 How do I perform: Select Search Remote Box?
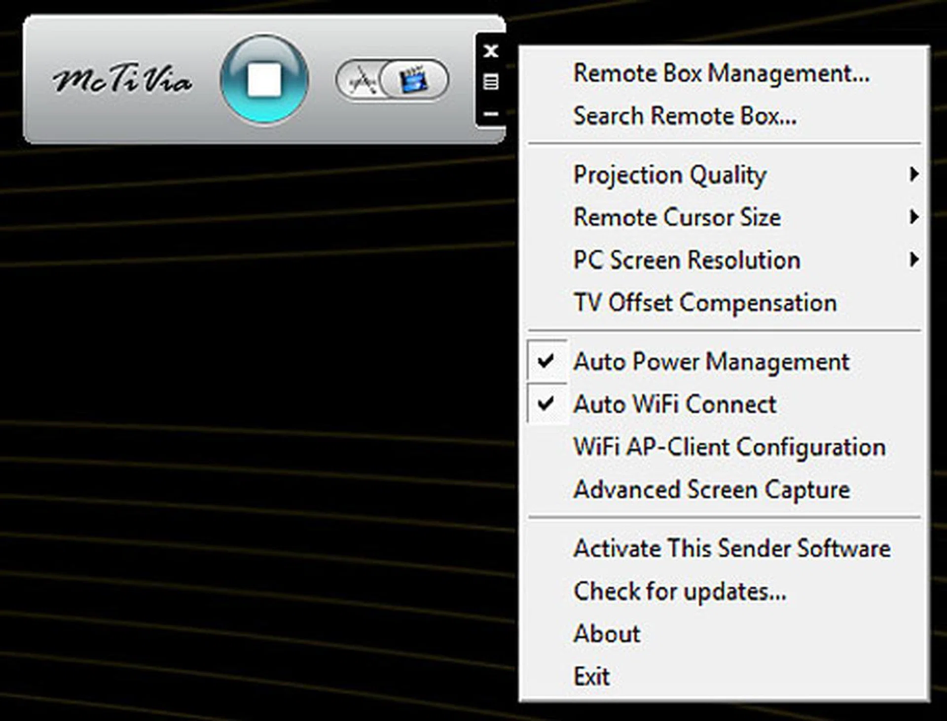tap(685, 116)
